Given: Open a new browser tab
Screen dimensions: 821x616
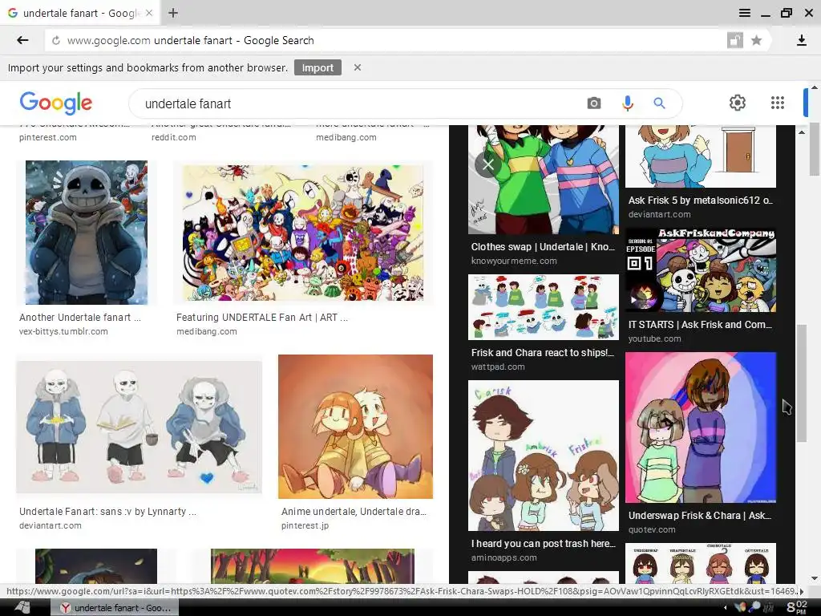Looking at the screenshot, I should 173,13.
